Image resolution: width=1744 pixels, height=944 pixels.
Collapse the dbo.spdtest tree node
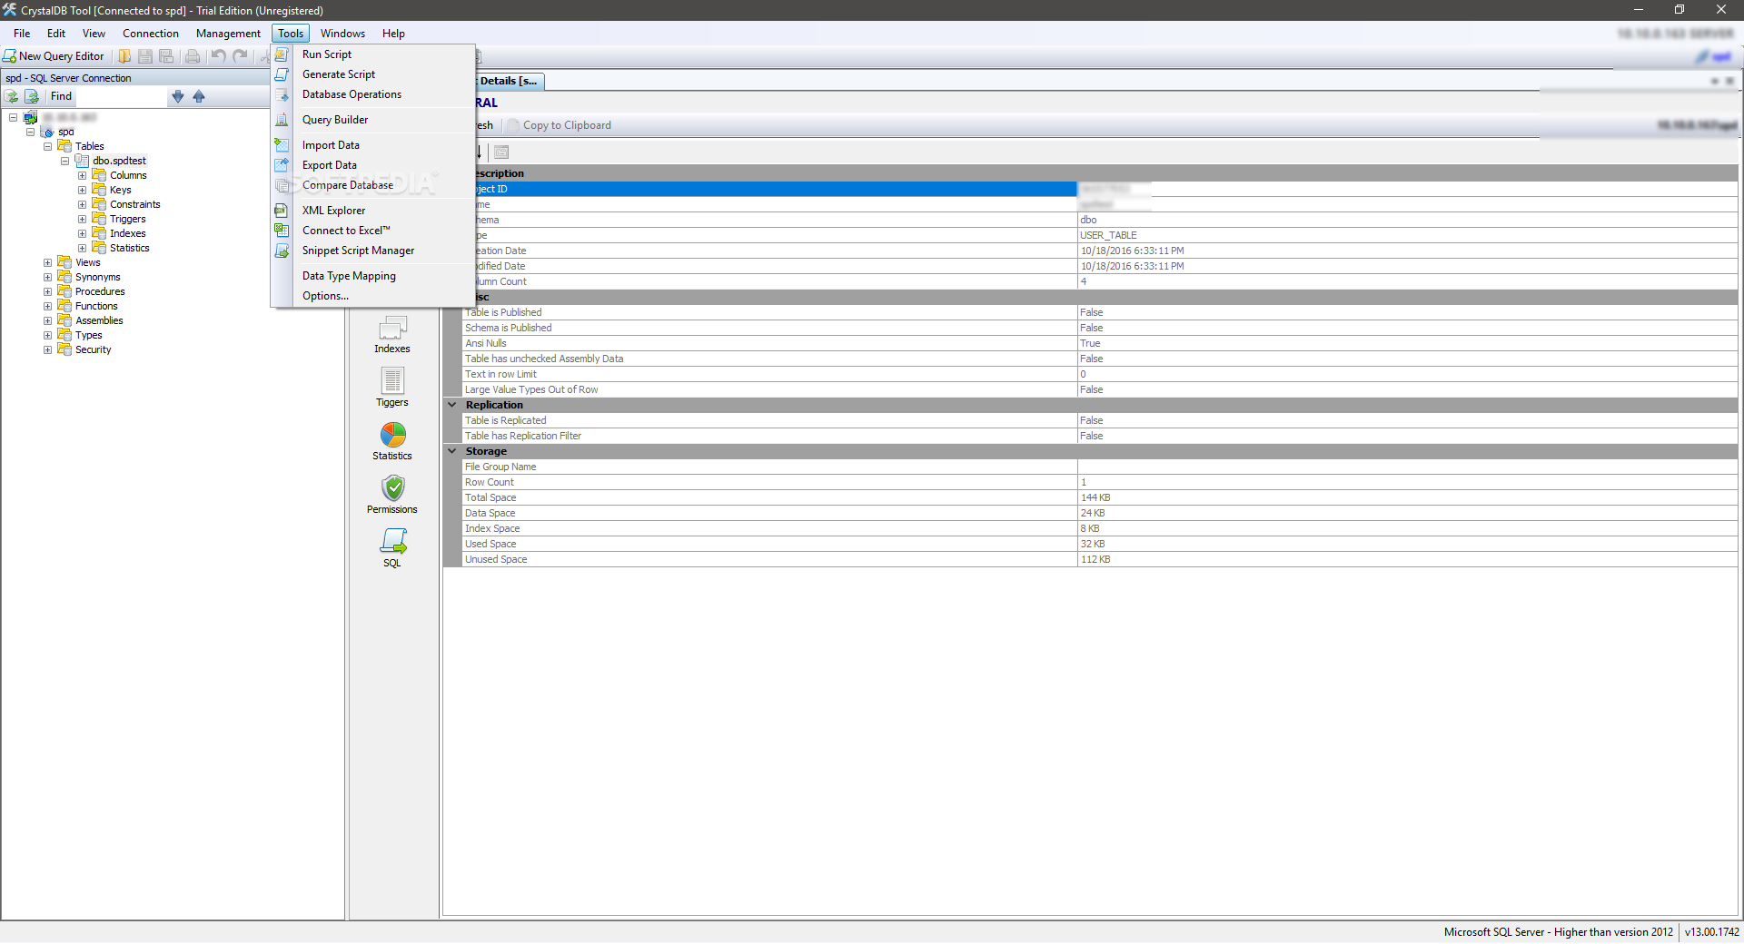pyautogui.click(x=64, y=161)
